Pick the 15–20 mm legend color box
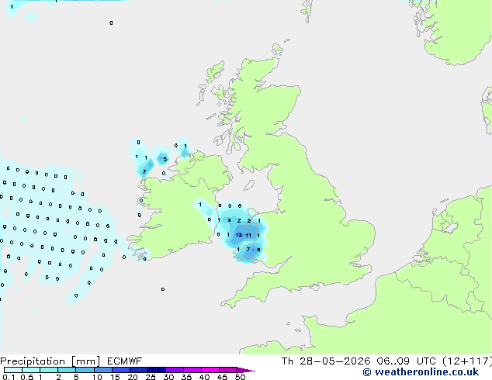Viewport: 492px width, 380px height. click(x=120, y=370)
